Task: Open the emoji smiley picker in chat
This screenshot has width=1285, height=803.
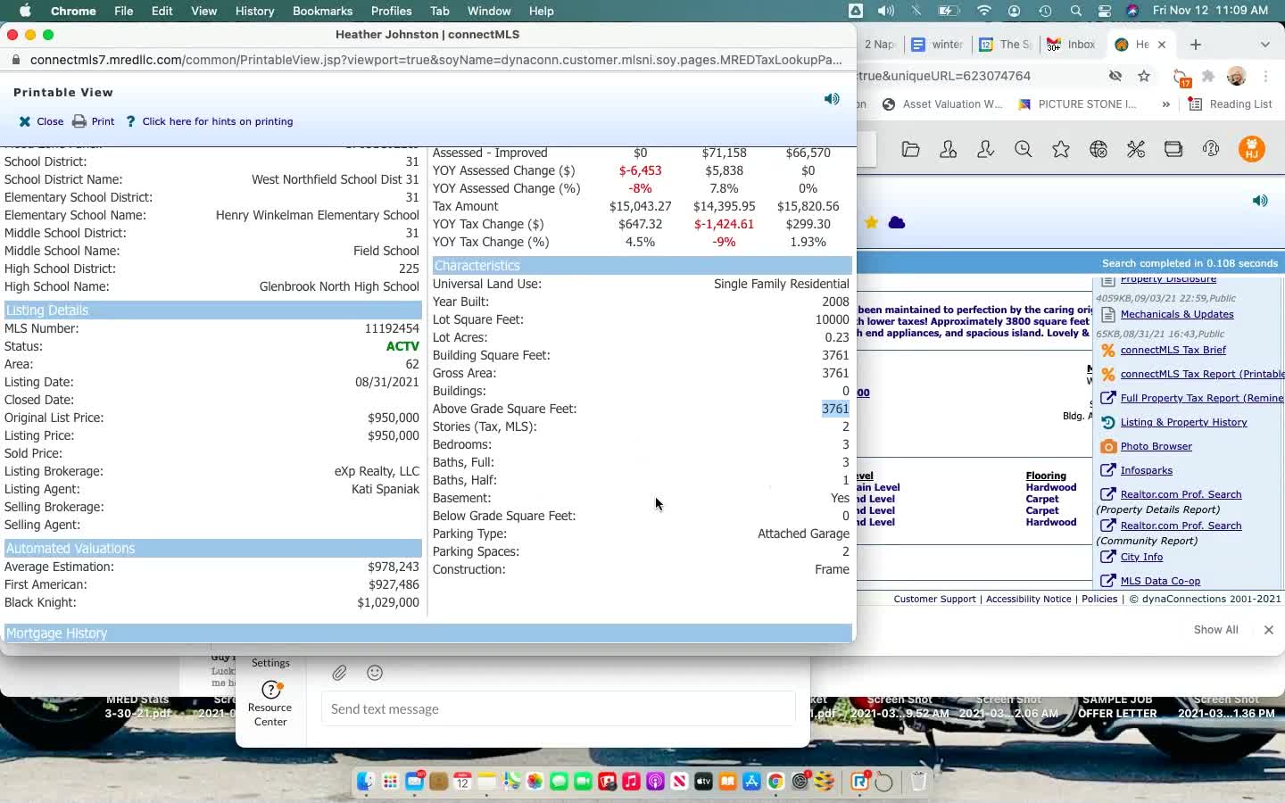Action: tap(375, 673)
